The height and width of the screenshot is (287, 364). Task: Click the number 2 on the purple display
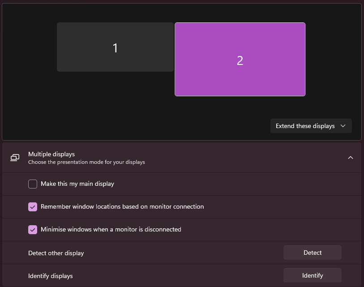[240, 60]
